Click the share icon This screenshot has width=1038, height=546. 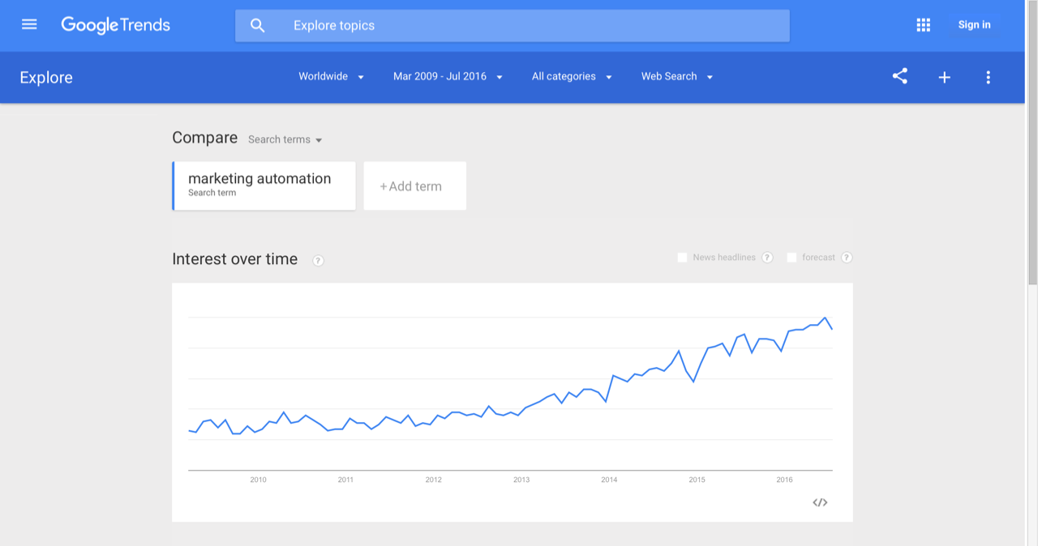[899, 76]
